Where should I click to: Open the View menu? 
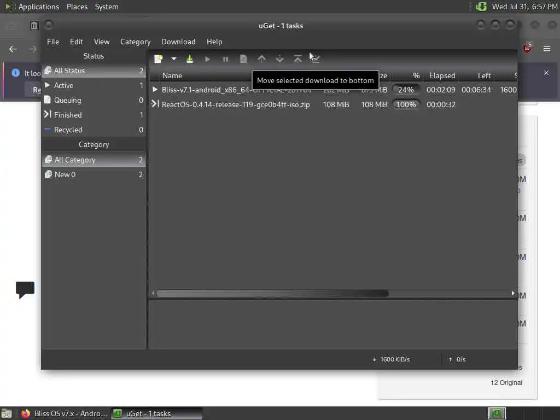point(102,42)
